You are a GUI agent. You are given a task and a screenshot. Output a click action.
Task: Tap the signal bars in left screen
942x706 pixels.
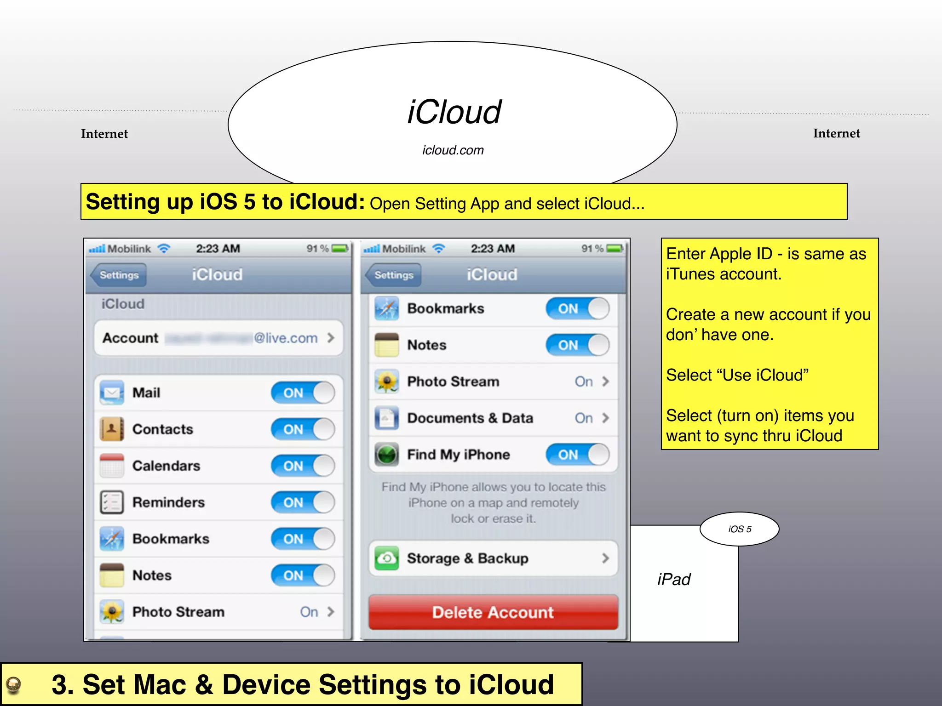(x=97, y=249)
